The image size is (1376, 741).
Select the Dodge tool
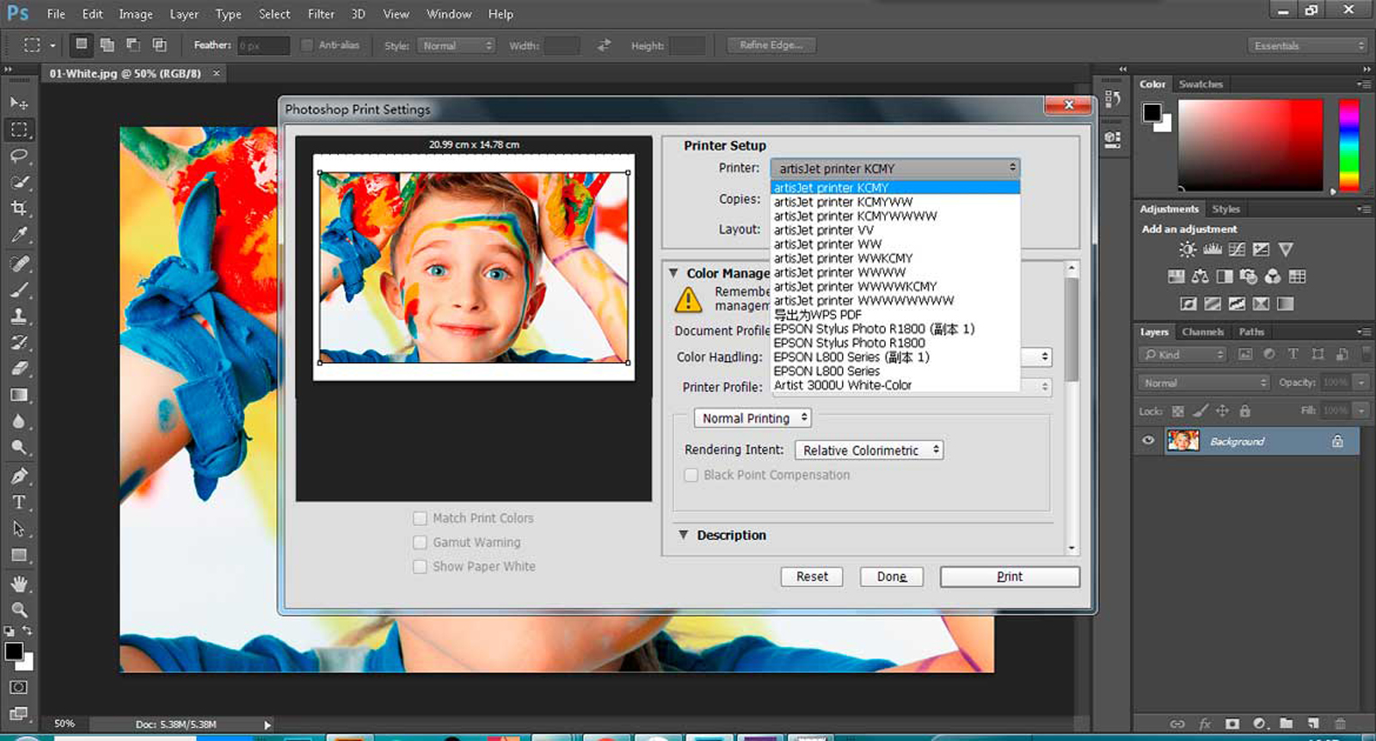19,447
